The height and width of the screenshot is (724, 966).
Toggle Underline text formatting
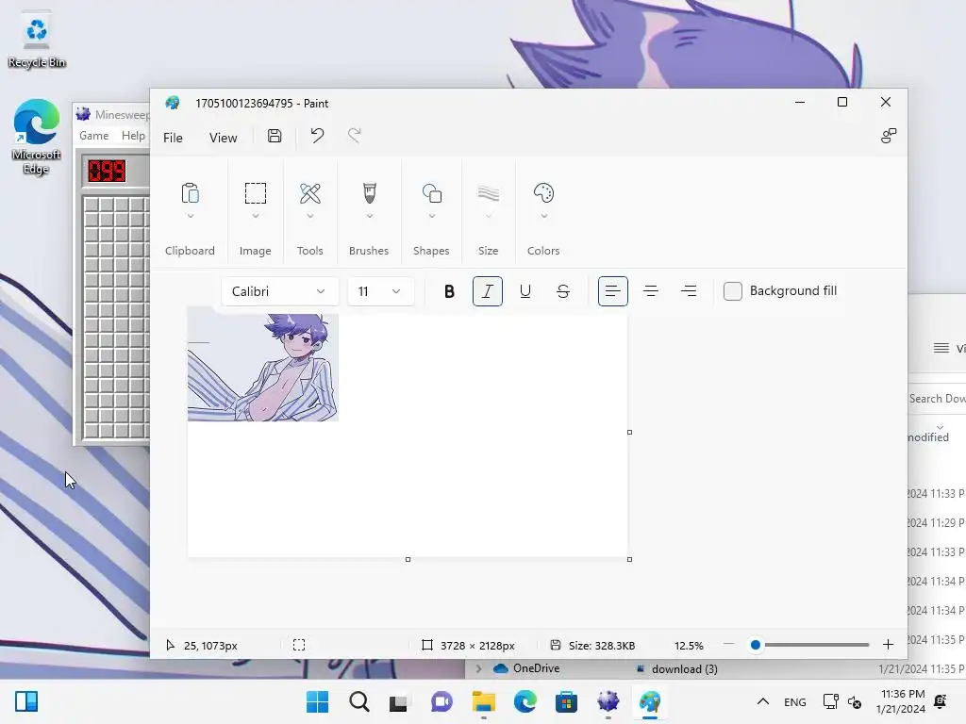pyautogui.click(x=525, y=291)
